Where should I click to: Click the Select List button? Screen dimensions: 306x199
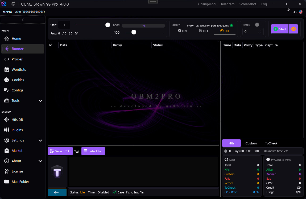(x=93, y=151)
